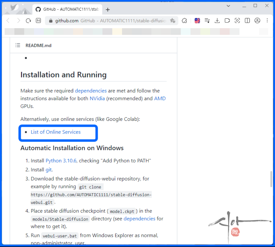Open the git link in step 2
Screen dimensions: 275x247
[x=49, y=170]
